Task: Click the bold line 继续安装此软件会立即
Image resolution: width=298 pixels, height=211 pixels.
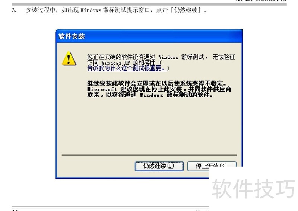Action: [x=156, y=83]
